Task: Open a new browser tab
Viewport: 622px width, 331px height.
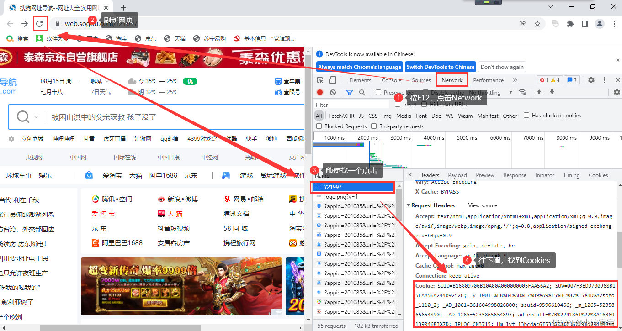Action: point(123,7)
